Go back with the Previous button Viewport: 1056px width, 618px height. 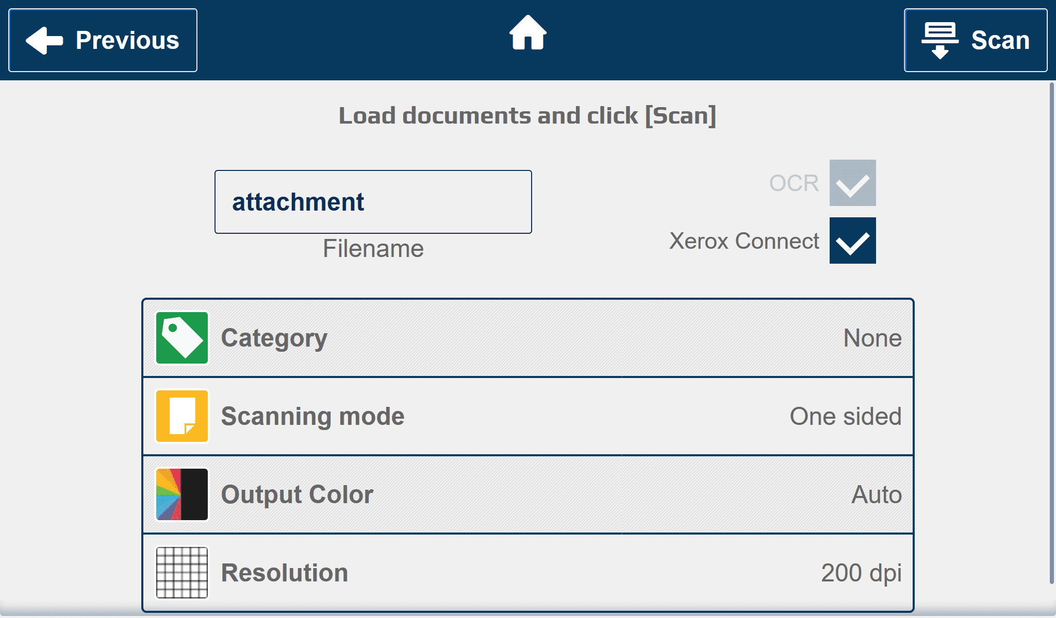(x=103, y=40)
